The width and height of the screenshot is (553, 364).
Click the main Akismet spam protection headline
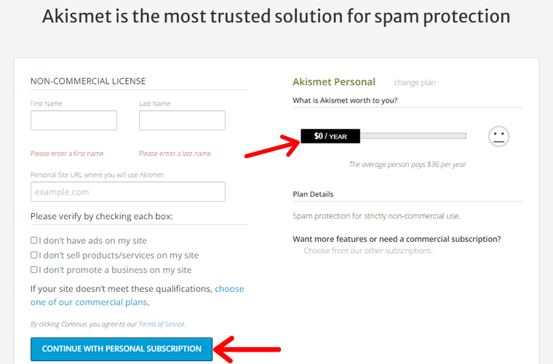pos(276,17)
